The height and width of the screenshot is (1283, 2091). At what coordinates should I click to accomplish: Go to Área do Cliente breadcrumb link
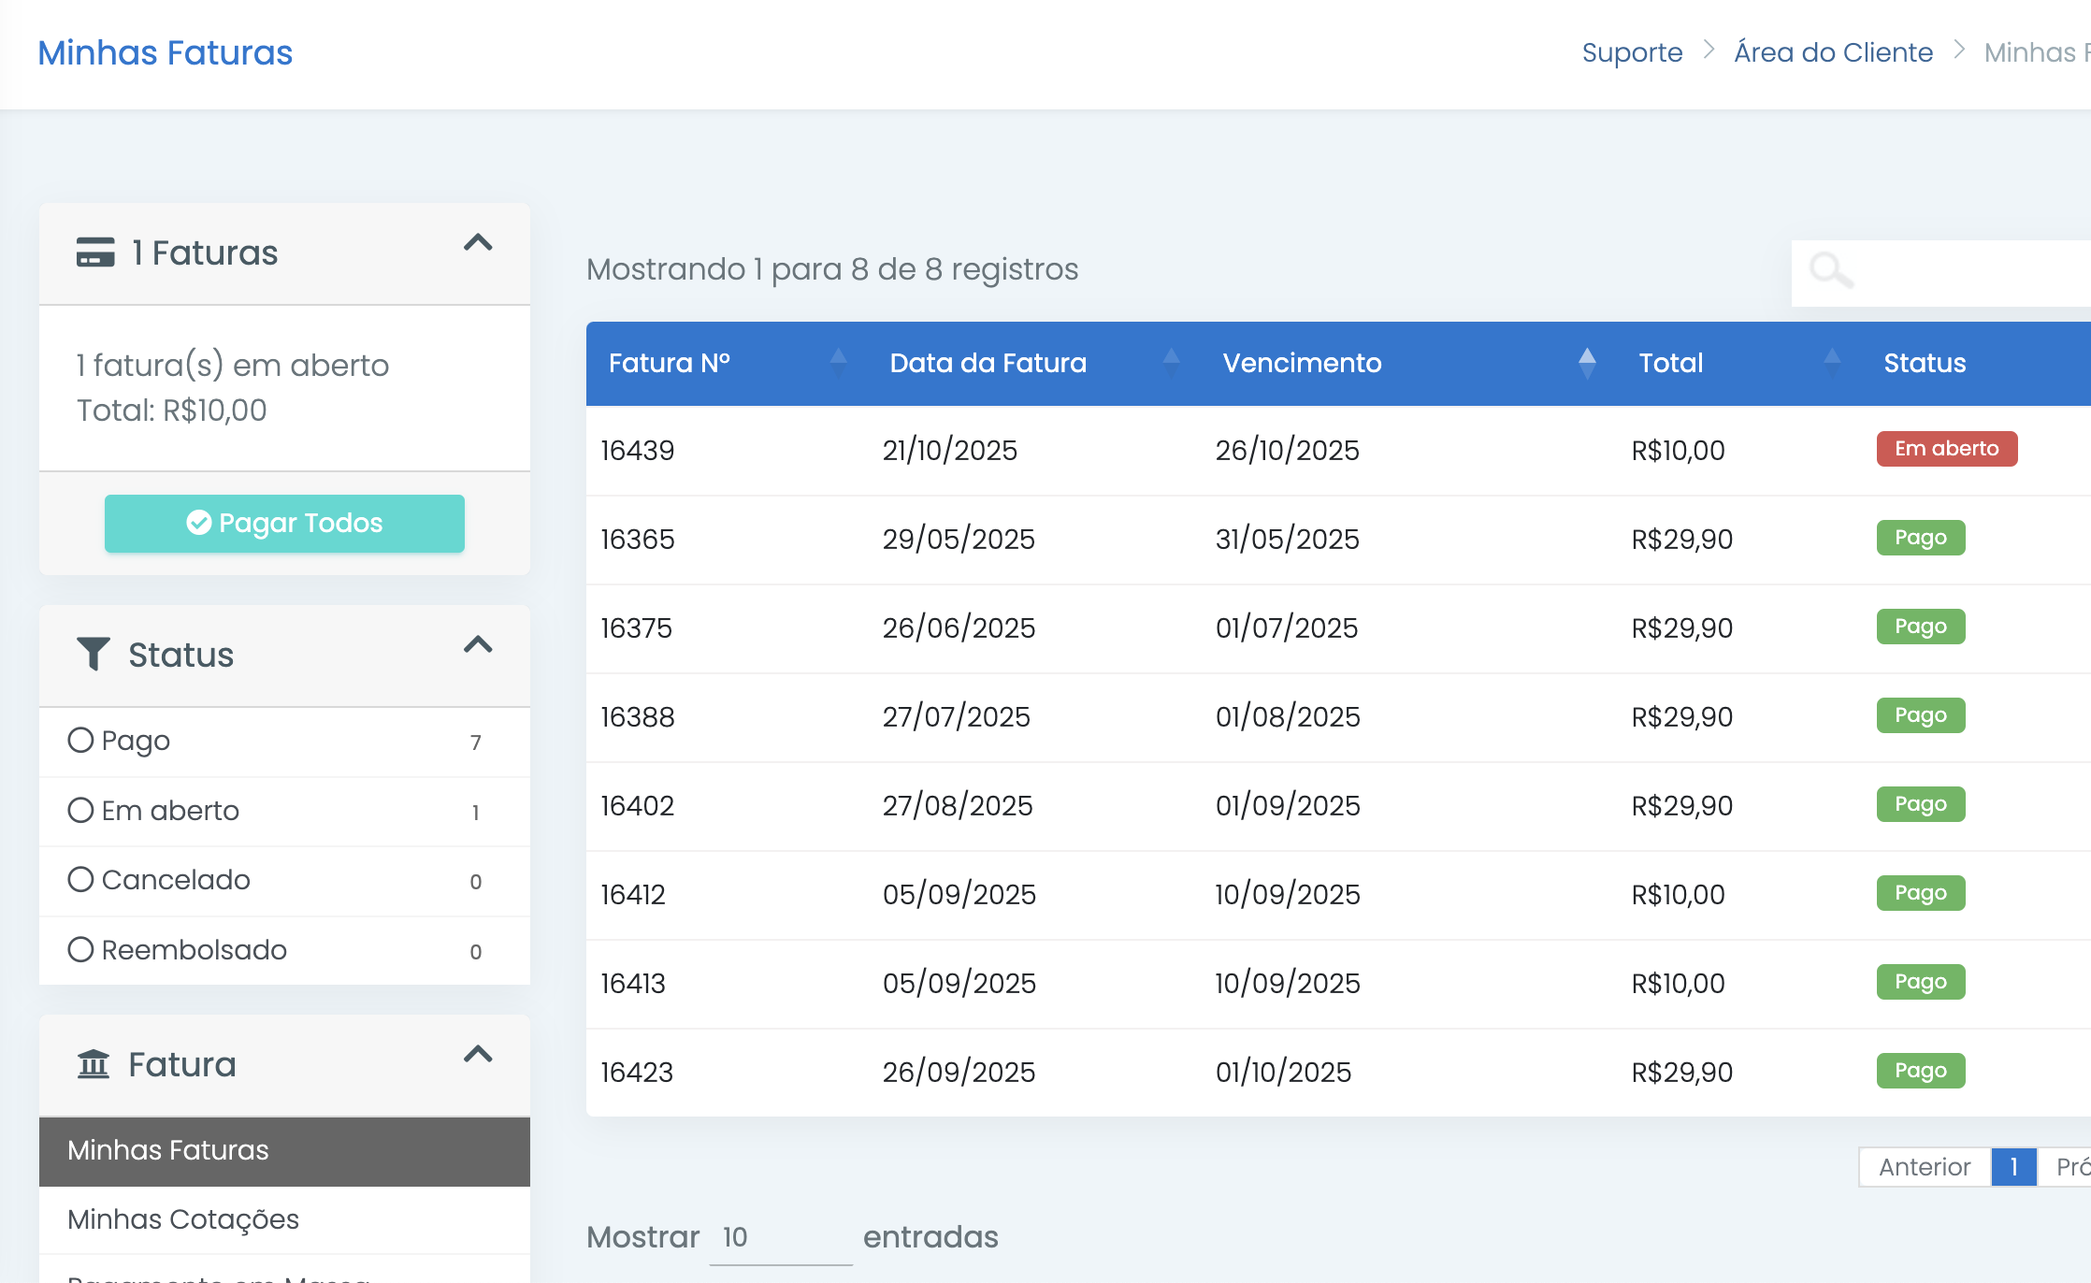(x=1833, y=52)
